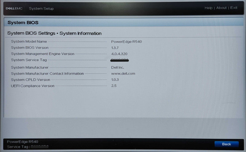This screenshot has height=152, width=246.
Task: Select the System Model Name label
Action: (29, 41)
